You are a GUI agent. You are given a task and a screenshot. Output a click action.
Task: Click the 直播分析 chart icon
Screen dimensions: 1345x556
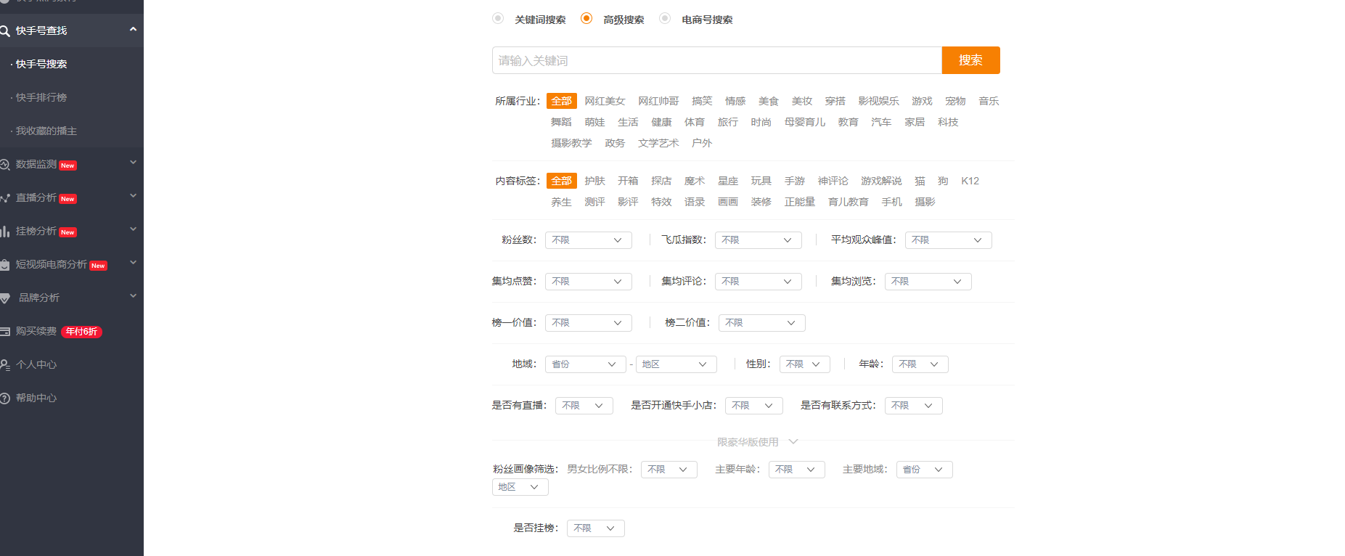[4, 198]
